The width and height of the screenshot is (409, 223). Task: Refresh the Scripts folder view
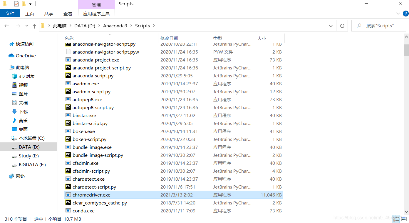coord(342,26)
